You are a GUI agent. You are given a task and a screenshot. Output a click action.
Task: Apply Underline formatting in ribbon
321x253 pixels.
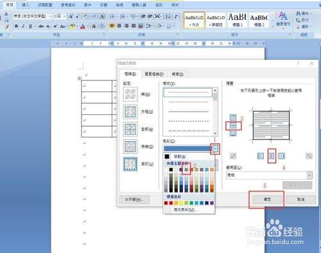click(30, 26)
